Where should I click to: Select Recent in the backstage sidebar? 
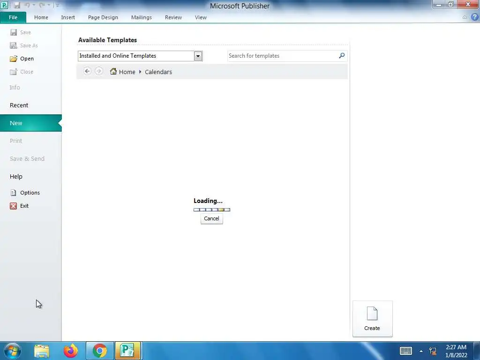tap(19, 105)
